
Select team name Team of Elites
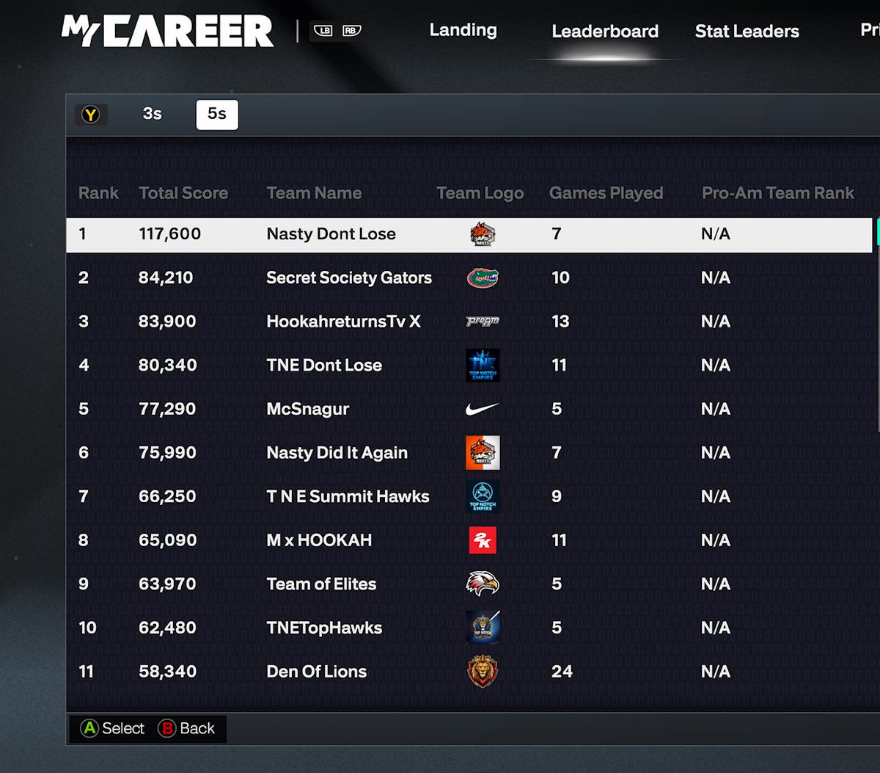321,584
